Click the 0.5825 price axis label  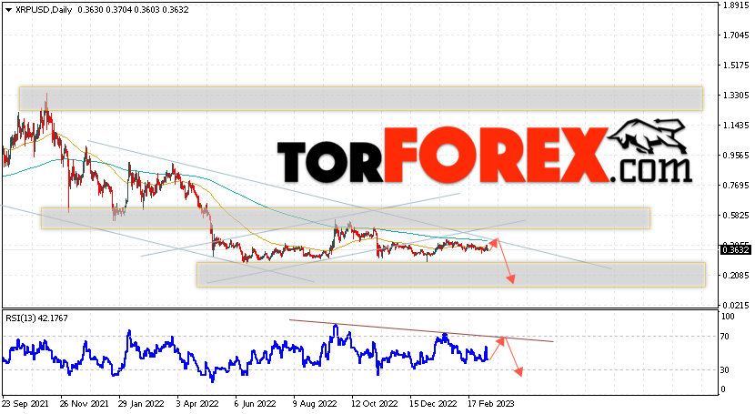(x=736, y=215)
